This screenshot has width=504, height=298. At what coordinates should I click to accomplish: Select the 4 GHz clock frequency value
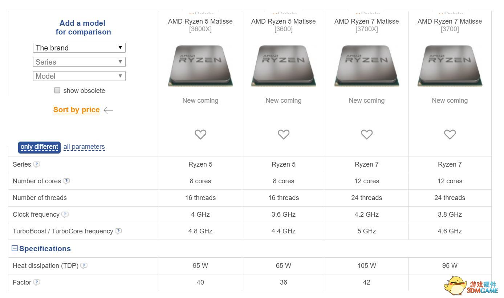click(x=200, y=215)
